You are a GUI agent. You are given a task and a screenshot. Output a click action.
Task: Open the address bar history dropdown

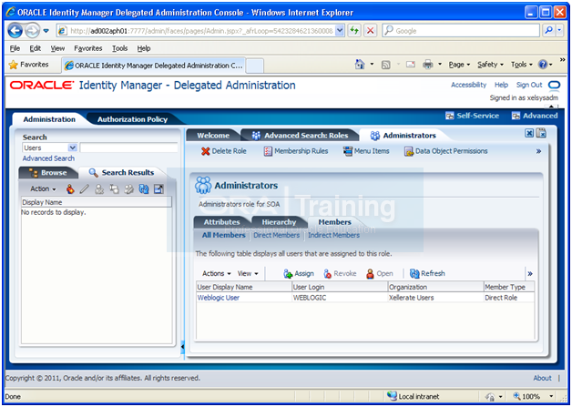coord(340,31)
